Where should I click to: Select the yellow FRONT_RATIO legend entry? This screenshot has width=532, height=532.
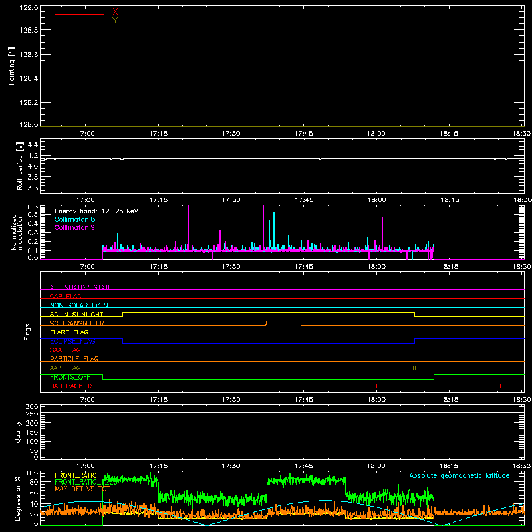[76, 475]
